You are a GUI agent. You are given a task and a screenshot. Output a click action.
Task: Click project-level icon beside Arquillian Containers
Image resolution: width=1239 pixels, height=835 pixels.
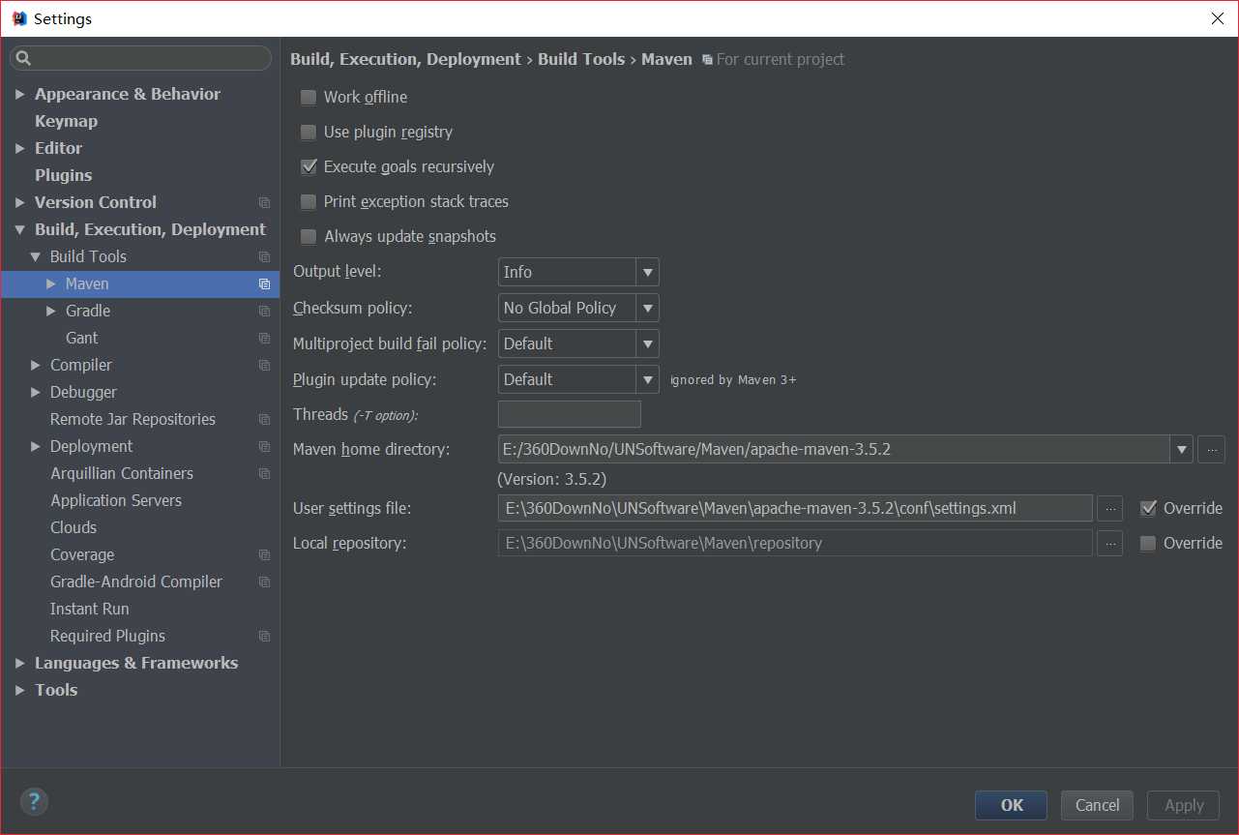(264, 473)
